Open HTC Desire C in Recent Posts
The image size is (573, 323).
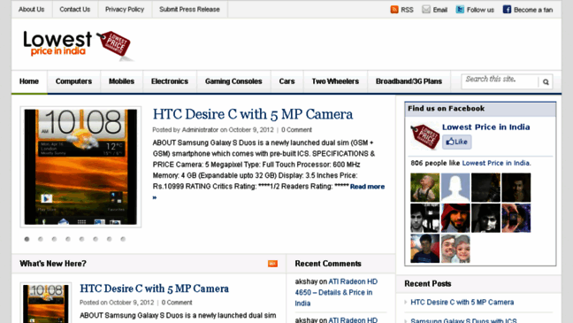(462, 302)
